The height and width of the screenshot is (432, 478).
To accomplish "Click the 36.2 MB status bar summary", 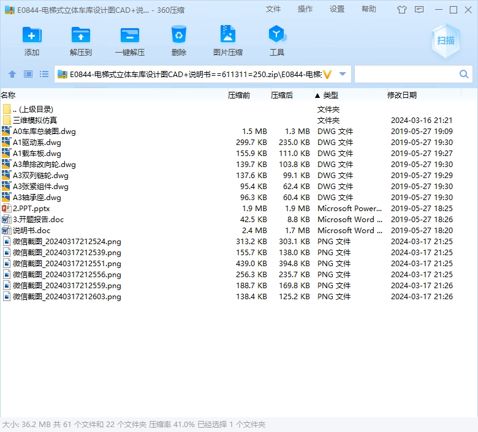I will point(134,425).
